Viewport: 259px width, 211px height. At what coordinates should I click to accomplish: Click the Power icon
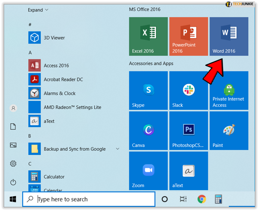click(13, 182)
